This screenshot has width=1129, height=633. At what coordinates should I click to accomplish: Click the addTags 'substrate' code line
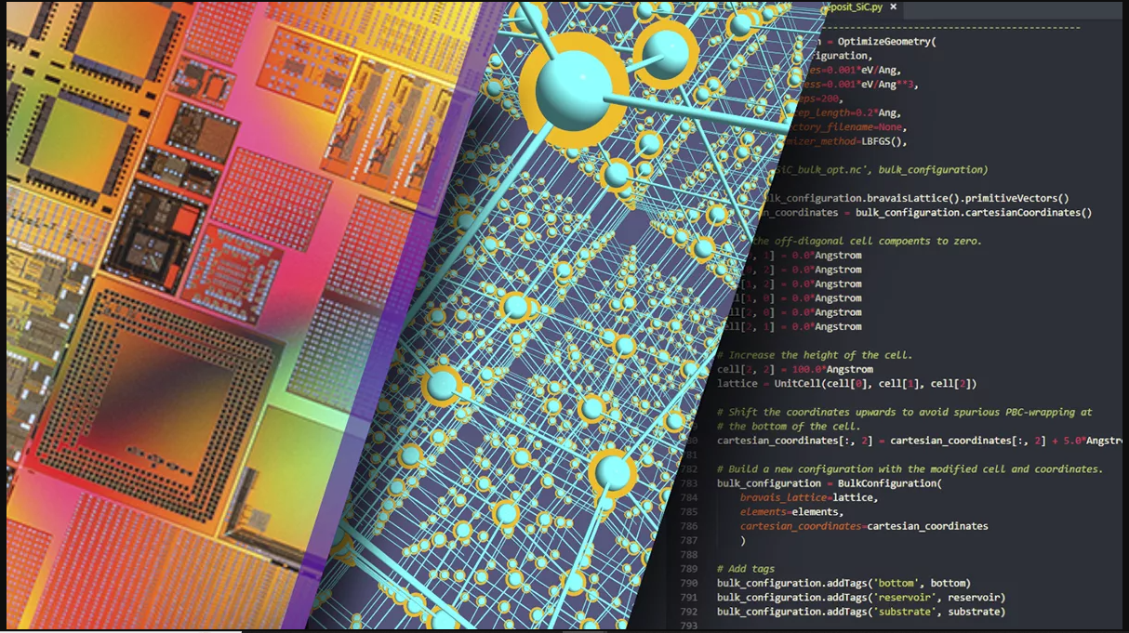(x=860, y=612)
